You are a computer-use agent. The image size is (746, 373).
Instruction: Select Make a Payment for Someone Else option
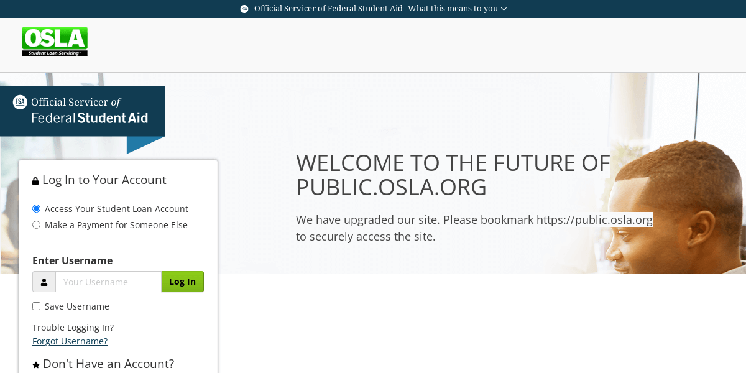36,225
